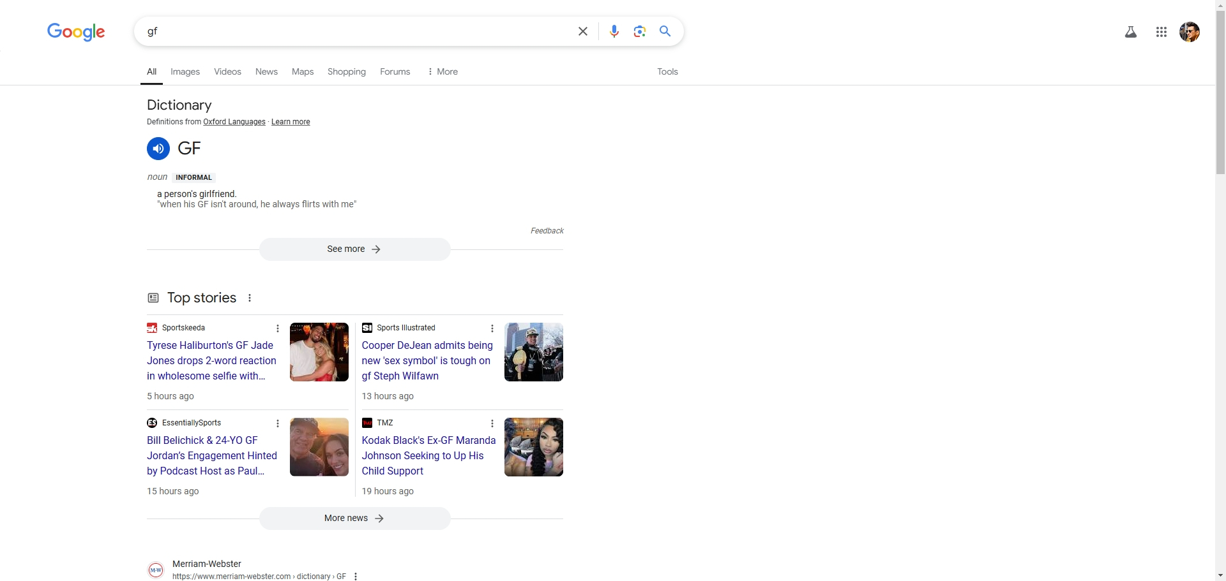This screenshot has height=581, width=1226.
Task: Open Bill Belichick engagement story
Action: pyautogui.click(x=212, y=455)
